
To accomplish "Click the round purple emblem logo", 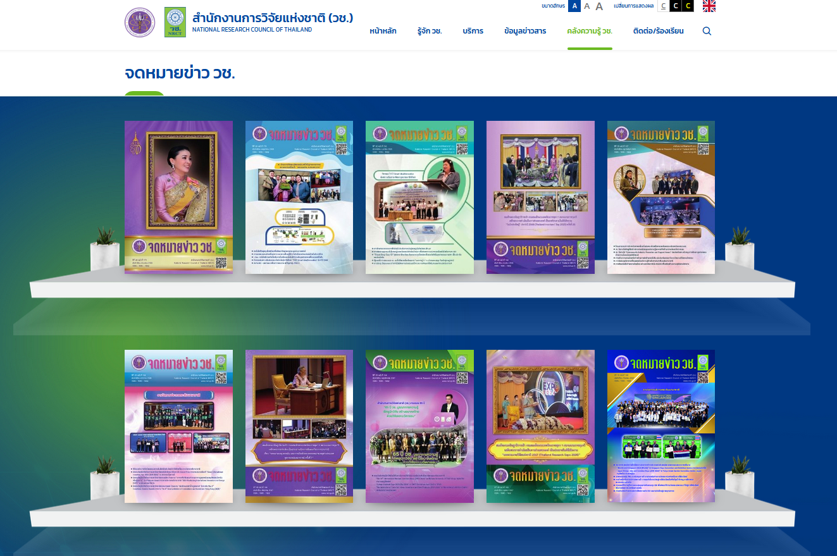I will point(140,22).
